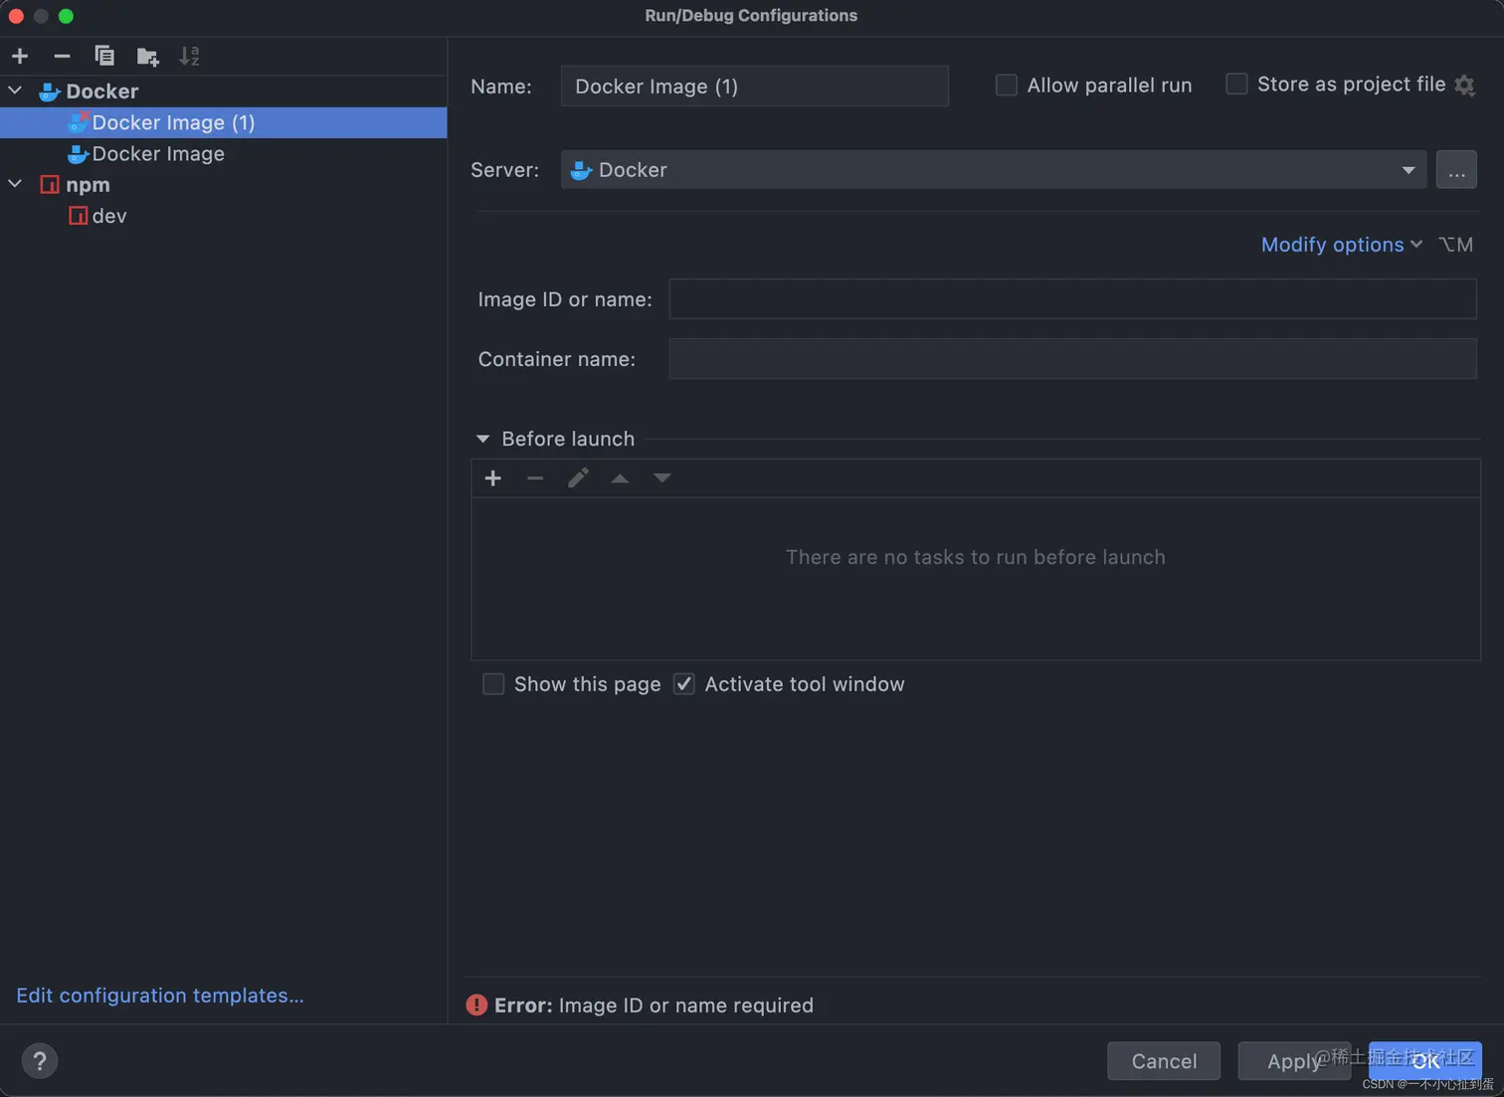1504x1097 pixels.
Task: Click the npm group label
Action: [88, 185]
